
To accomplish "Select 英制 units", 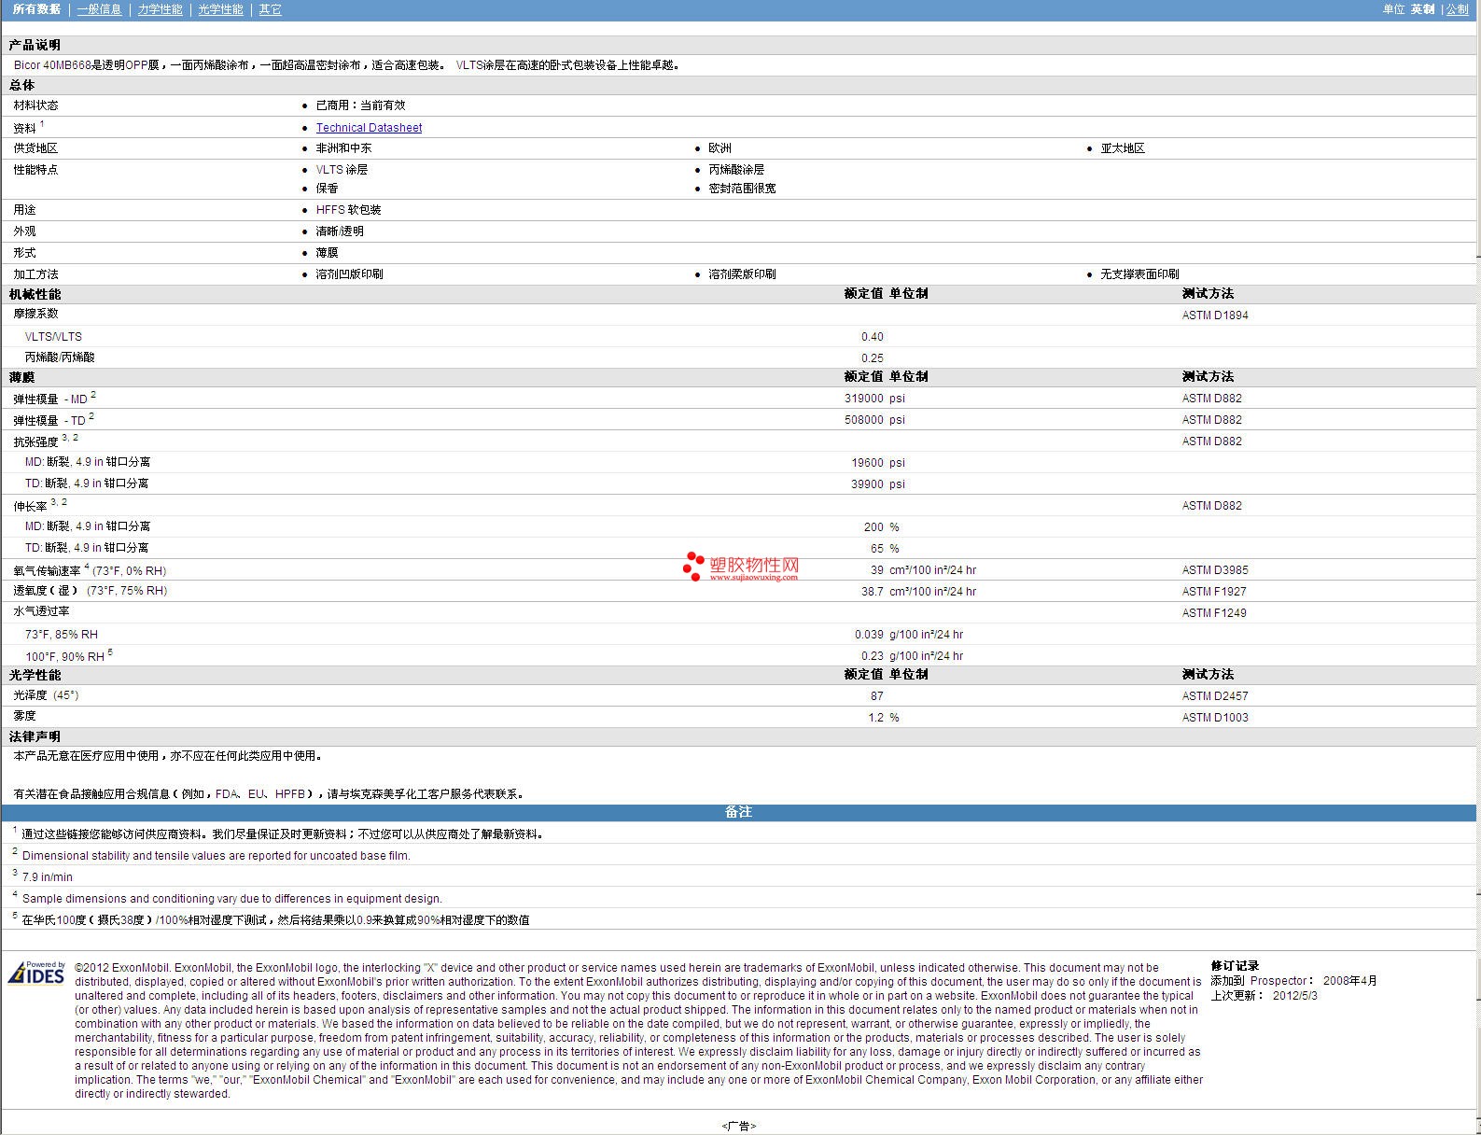I will click(1422, 9).
